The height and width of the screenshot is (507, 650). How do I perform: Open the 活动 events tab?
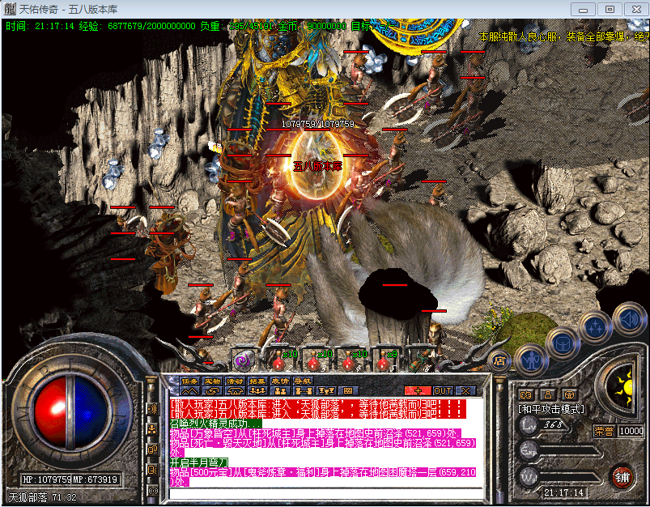(x=235, y=381)
